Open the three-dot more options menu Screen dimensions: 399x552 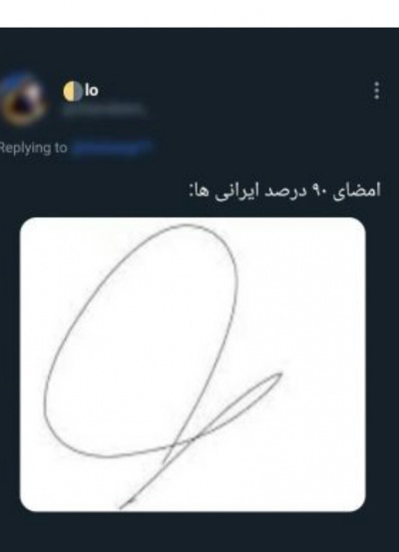[376, 91]
